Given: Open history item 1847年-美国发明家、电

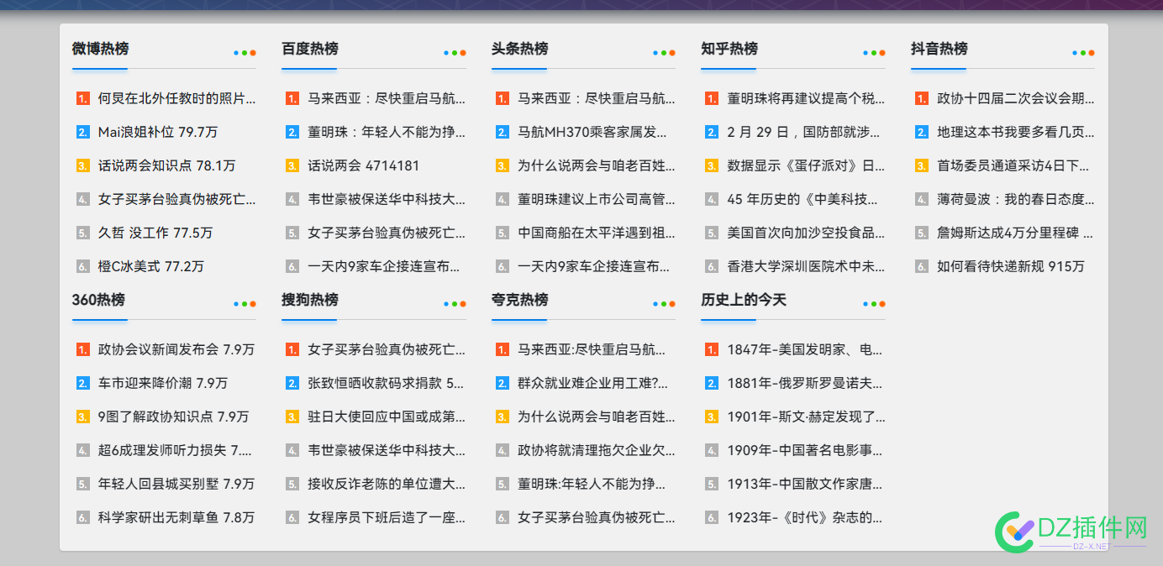Looking at the screenshot, I should click(x=805, y=349).
